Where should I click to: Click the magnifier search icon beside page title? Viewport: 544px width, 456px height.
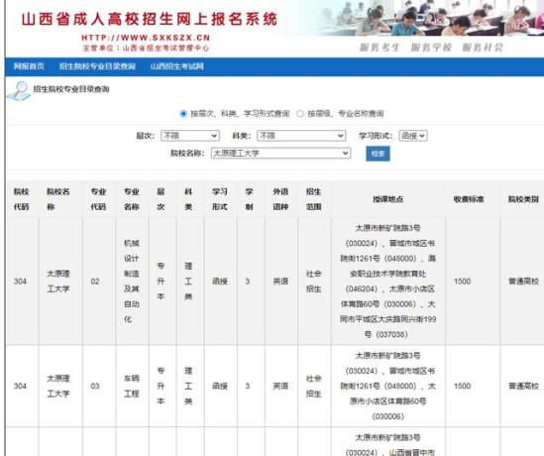pos(19,91)
